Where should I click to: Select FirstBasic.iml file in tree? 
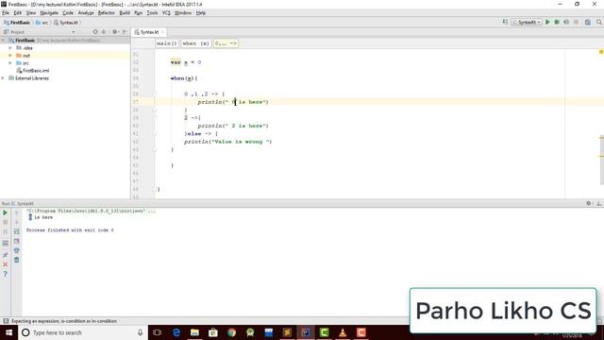33,71
